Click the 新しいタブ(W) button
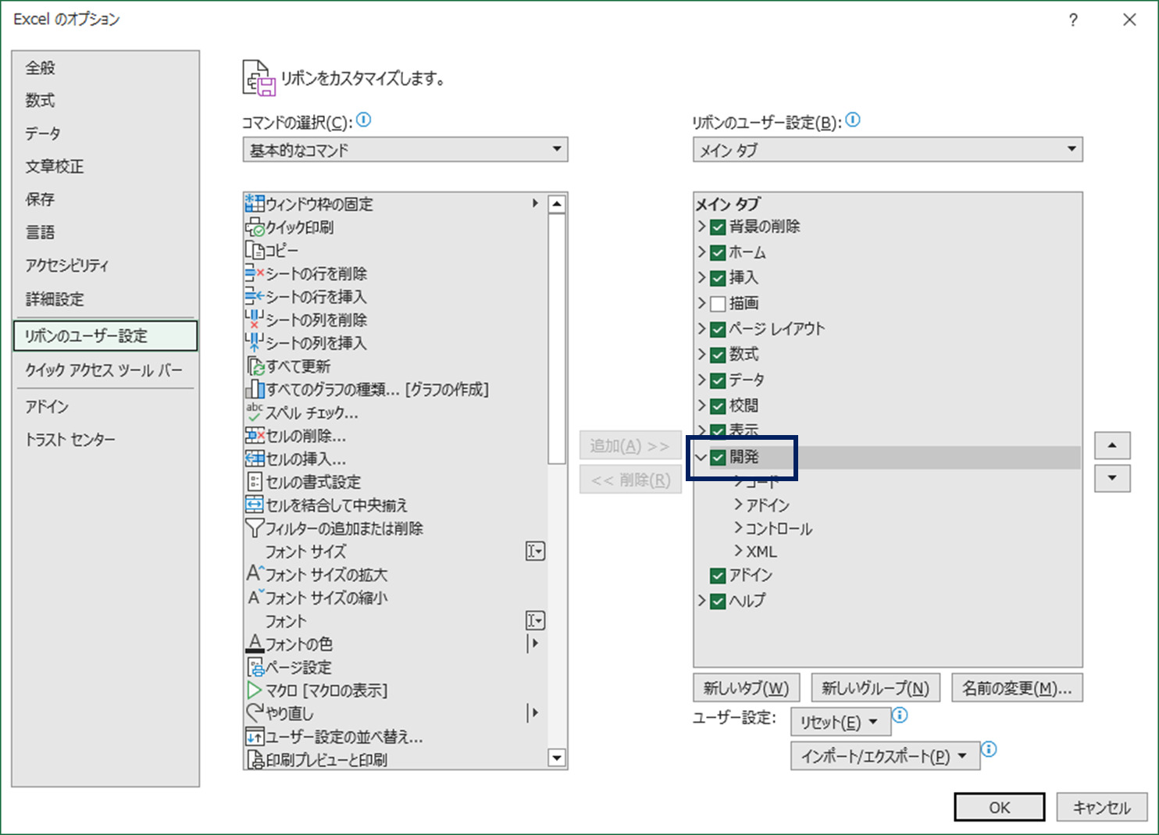1159x835 pixels. point(746,688)
